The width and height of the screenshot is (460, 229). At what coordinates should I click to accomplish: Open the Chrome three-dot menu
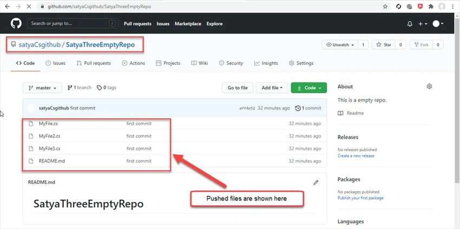[x=452, y=6]
